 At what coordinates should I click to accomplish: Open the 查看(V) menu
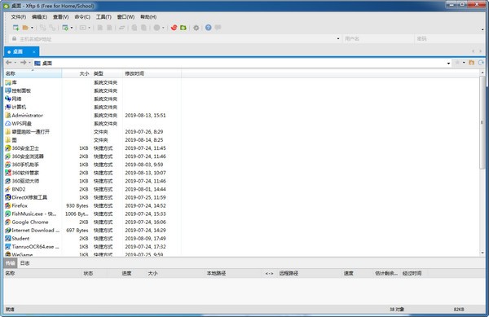60,17
